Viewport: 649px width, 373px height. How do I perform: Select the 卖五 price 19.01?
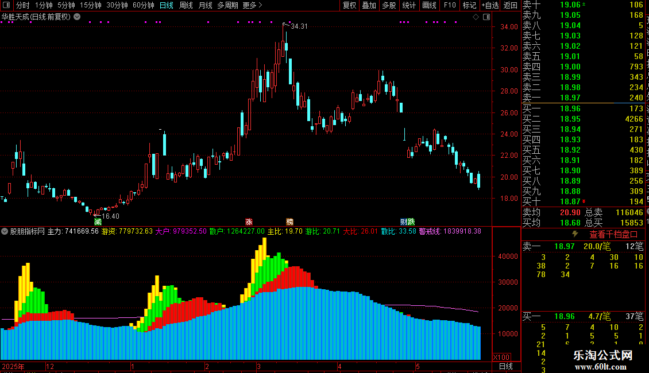point(570,56)
